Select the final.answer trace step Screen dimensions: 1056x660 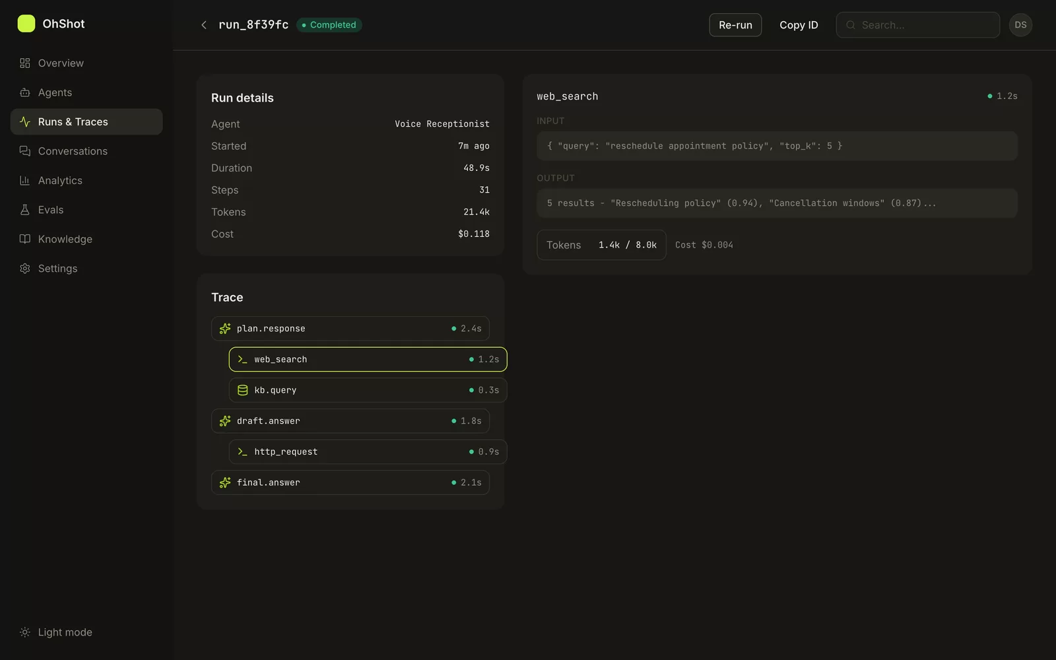tap(350, 482)
